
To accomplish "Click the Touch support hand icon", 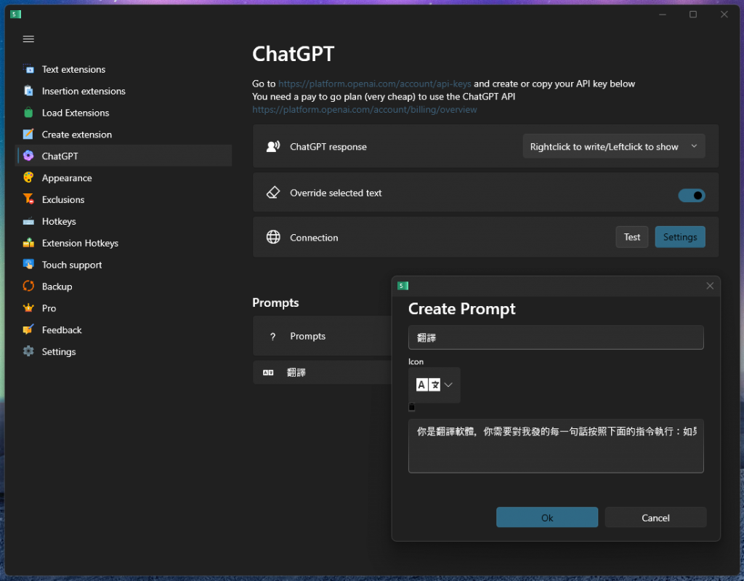I will [x=28, y=264].
